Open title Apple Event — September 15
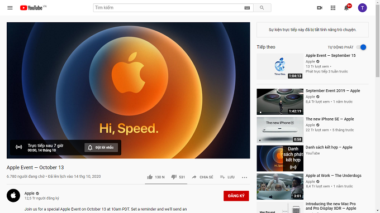The height and width of the screenshot is (213, 380). (x=331, y=55)
